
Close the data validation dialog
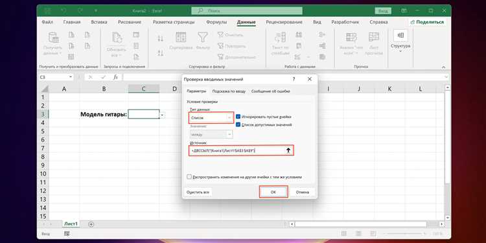pos(309,79)
